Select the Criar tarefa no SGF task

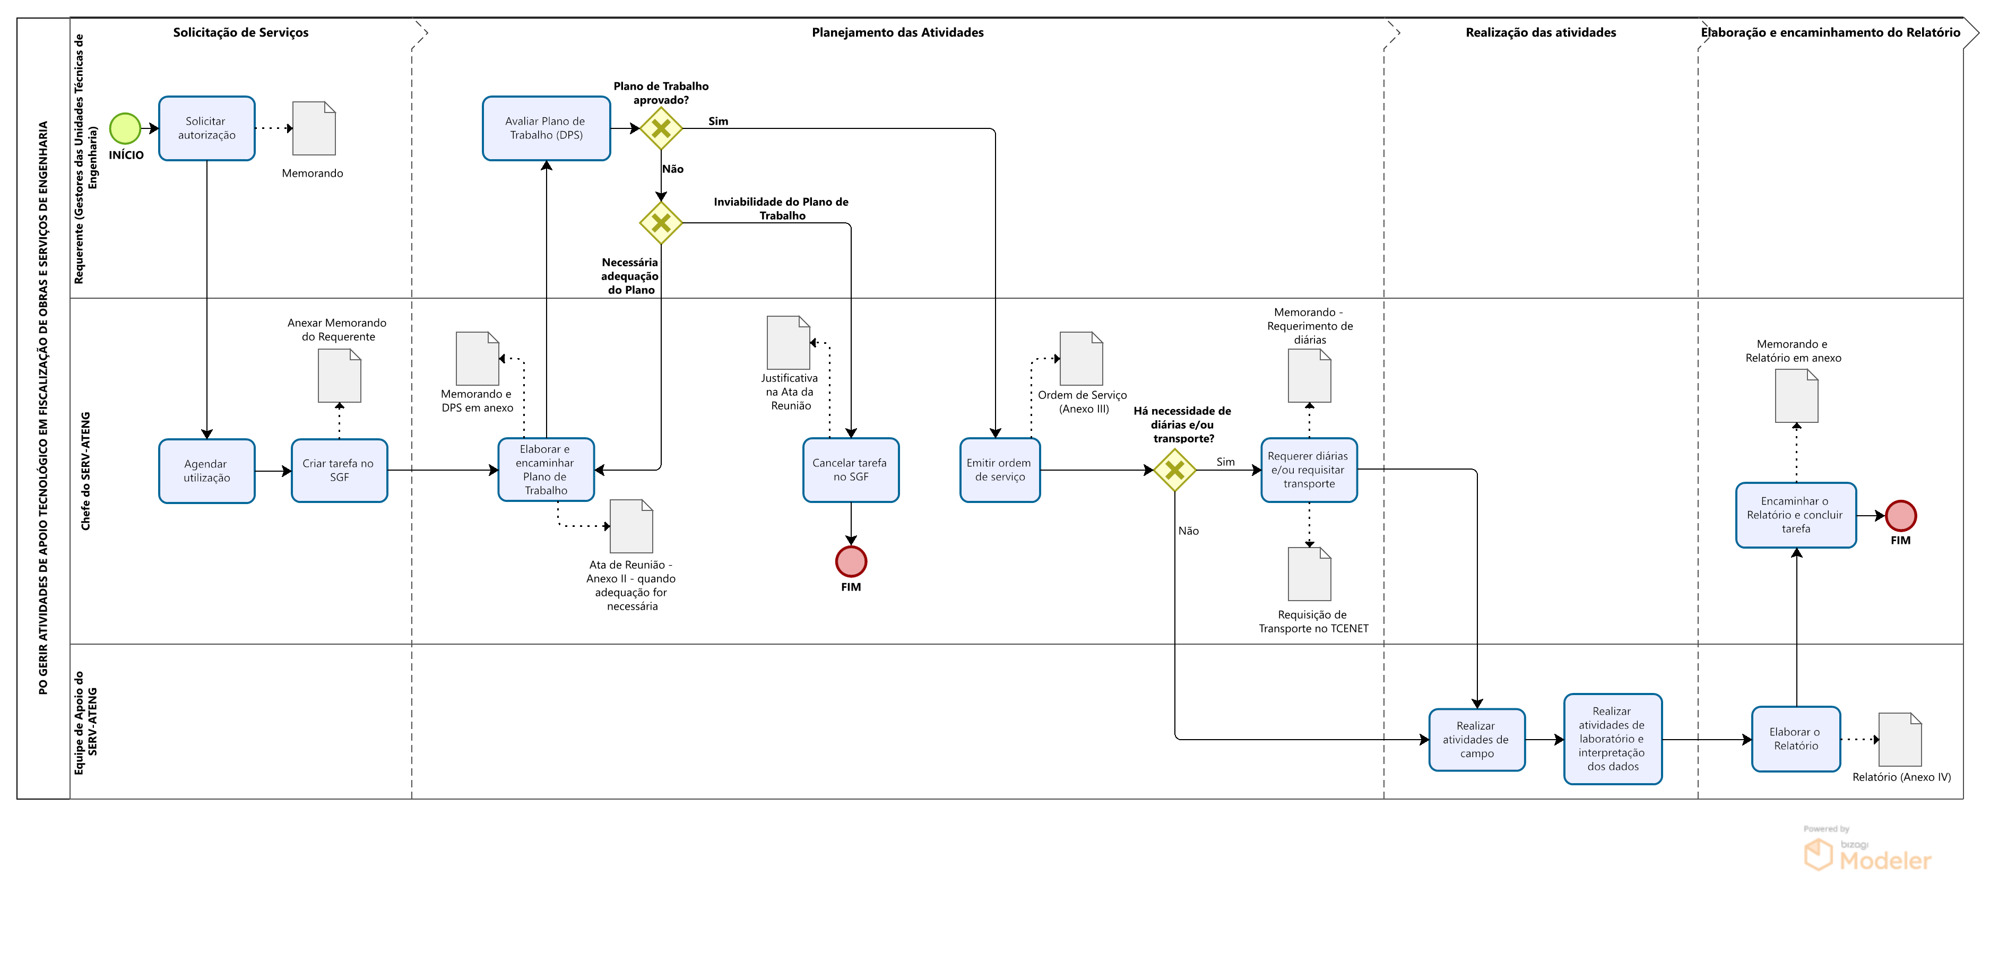pos(339,471)
